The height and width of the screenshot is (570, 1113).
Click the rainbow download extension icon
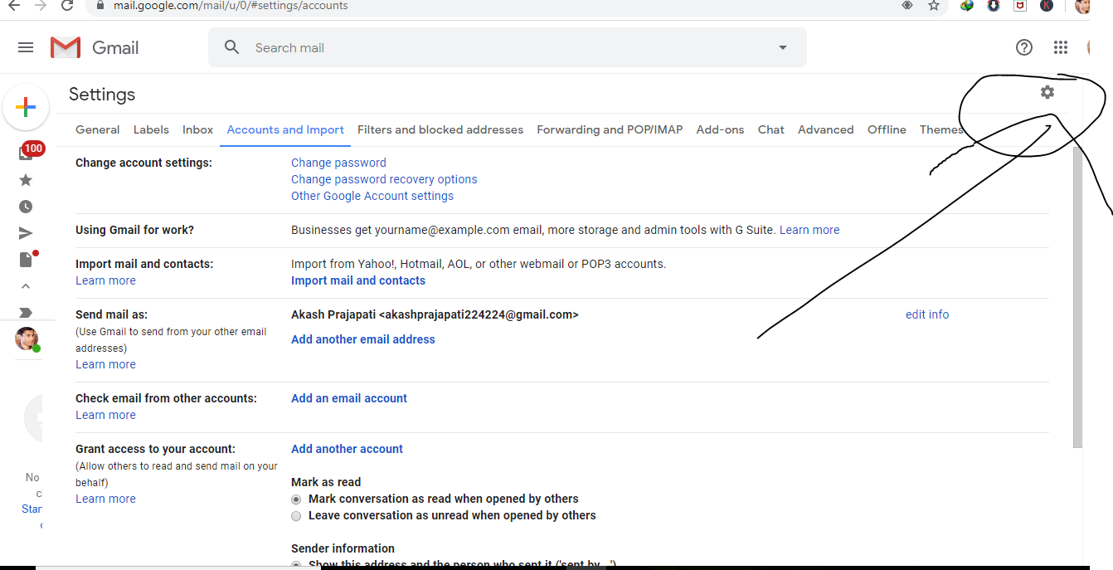pos(994,5)
